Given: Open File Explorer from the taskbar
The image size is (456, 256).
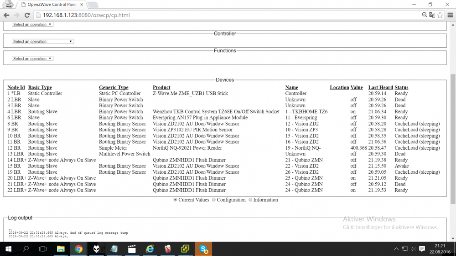Looking at the screenshot, I should pos(61,249).
